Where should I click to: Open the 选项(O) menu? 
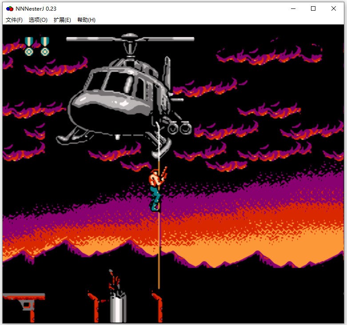38,20
